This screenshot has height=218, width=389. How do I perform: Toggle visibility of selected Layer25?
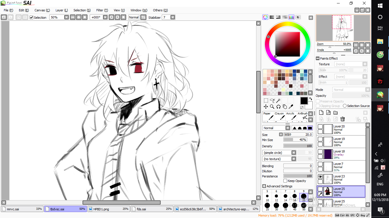(x=320, y=189)
